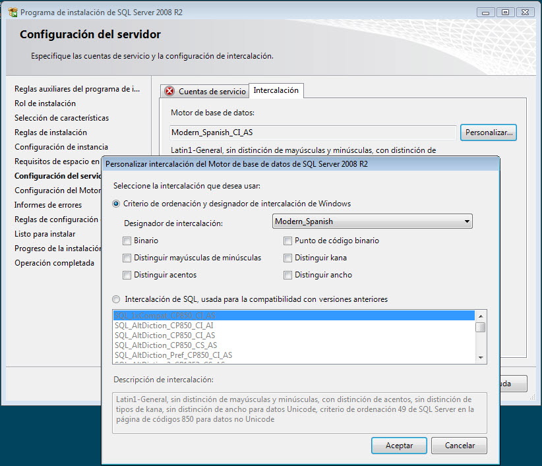Viewport: 542px width, 466px height.
Task: Click the red error icon on Cuentas de servicio
Action: [169, 91]
